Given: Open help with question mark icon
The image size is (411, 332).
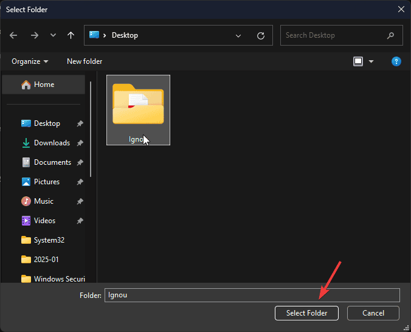Looking at the screenshot, I should pos(396,61).
